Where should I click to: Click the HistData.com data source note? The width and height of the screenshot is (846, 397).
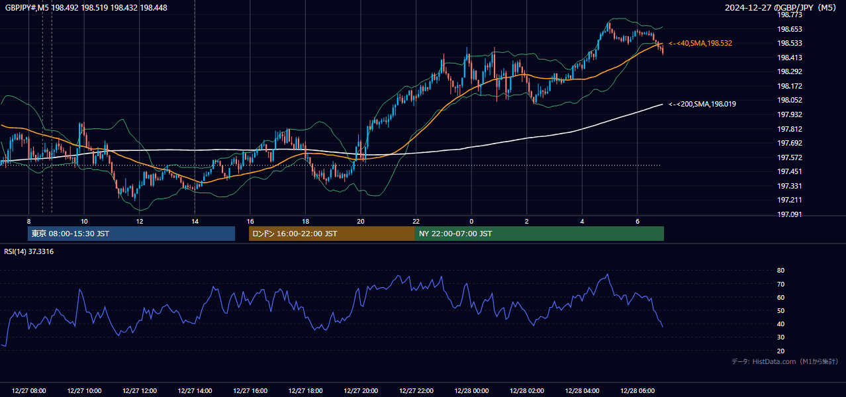pos(784,361)
